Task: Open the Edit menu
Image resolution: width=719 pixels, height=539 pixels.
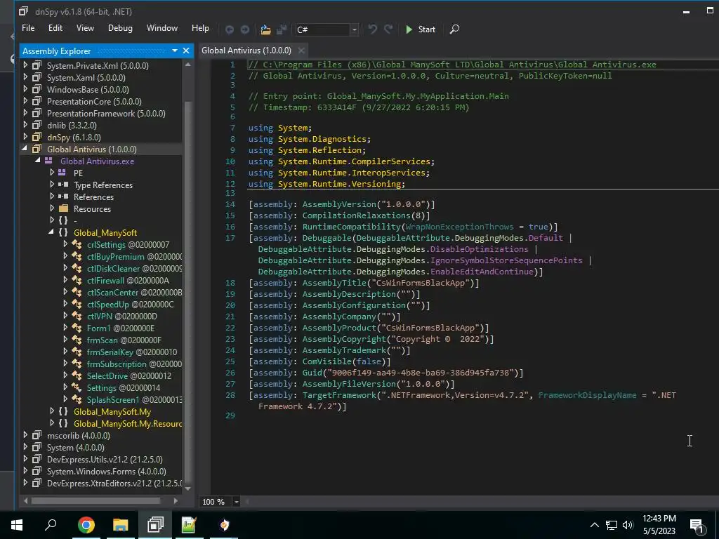Action: point(55,28)
